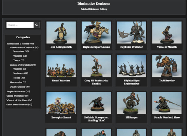This screenshot has width=187, height=136.
Task: Click the Troll Brawler title
Action: click(x=167, y=81)
